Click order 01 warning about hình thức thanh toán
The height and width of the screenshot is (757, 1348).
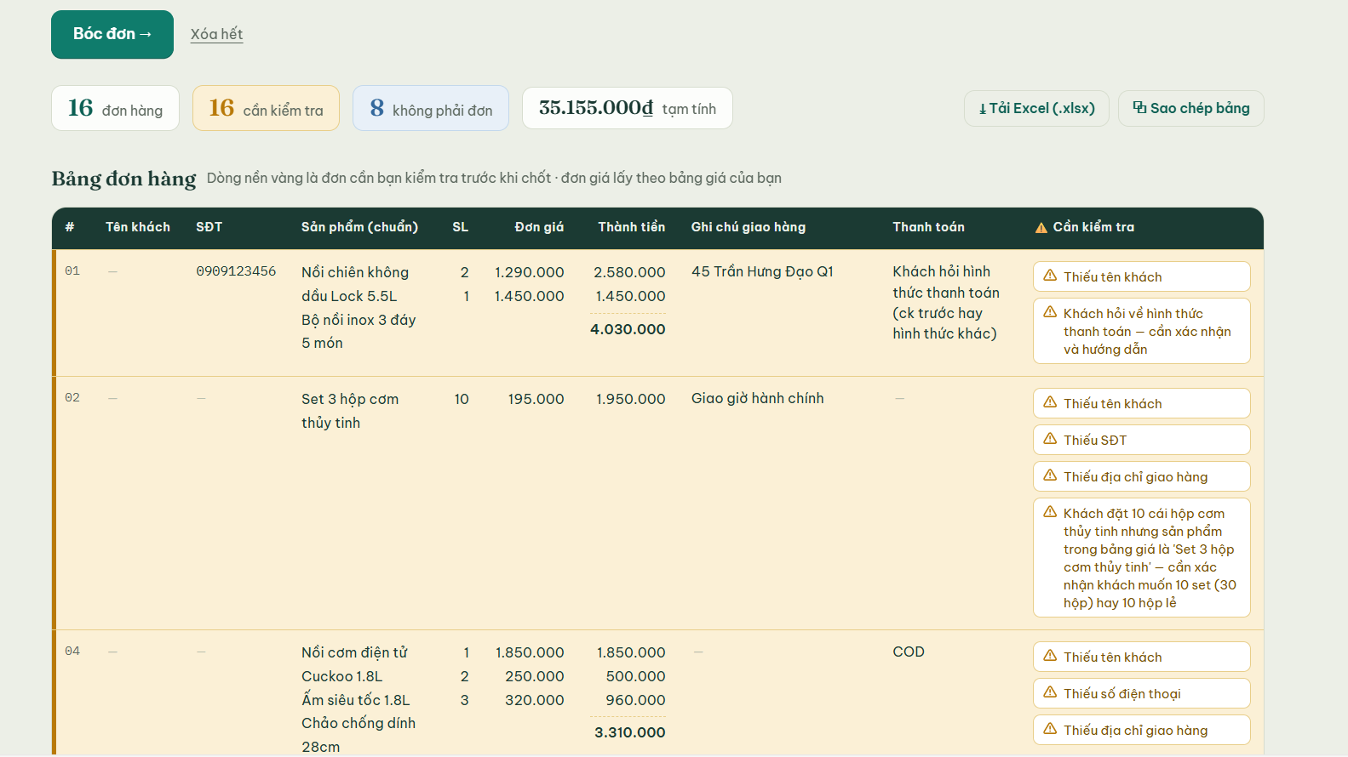click(x=1141, y=331)
